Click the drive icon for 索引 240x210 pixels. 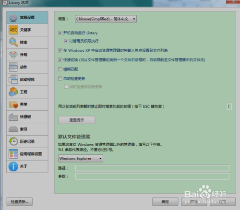pos(13,129)
